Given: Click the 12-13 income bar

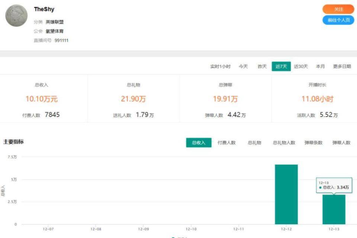Looking at the screenshot, I should (x=334, y=210).
